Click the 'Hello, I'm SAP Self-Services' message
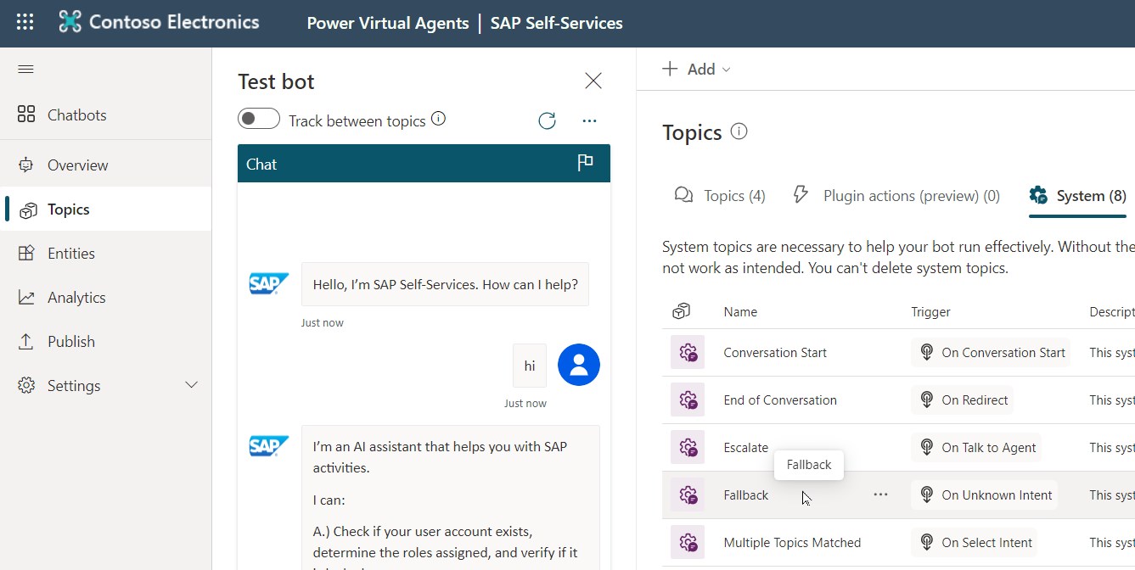Screen dimensions: 1135x570 [x=445, y=284]
